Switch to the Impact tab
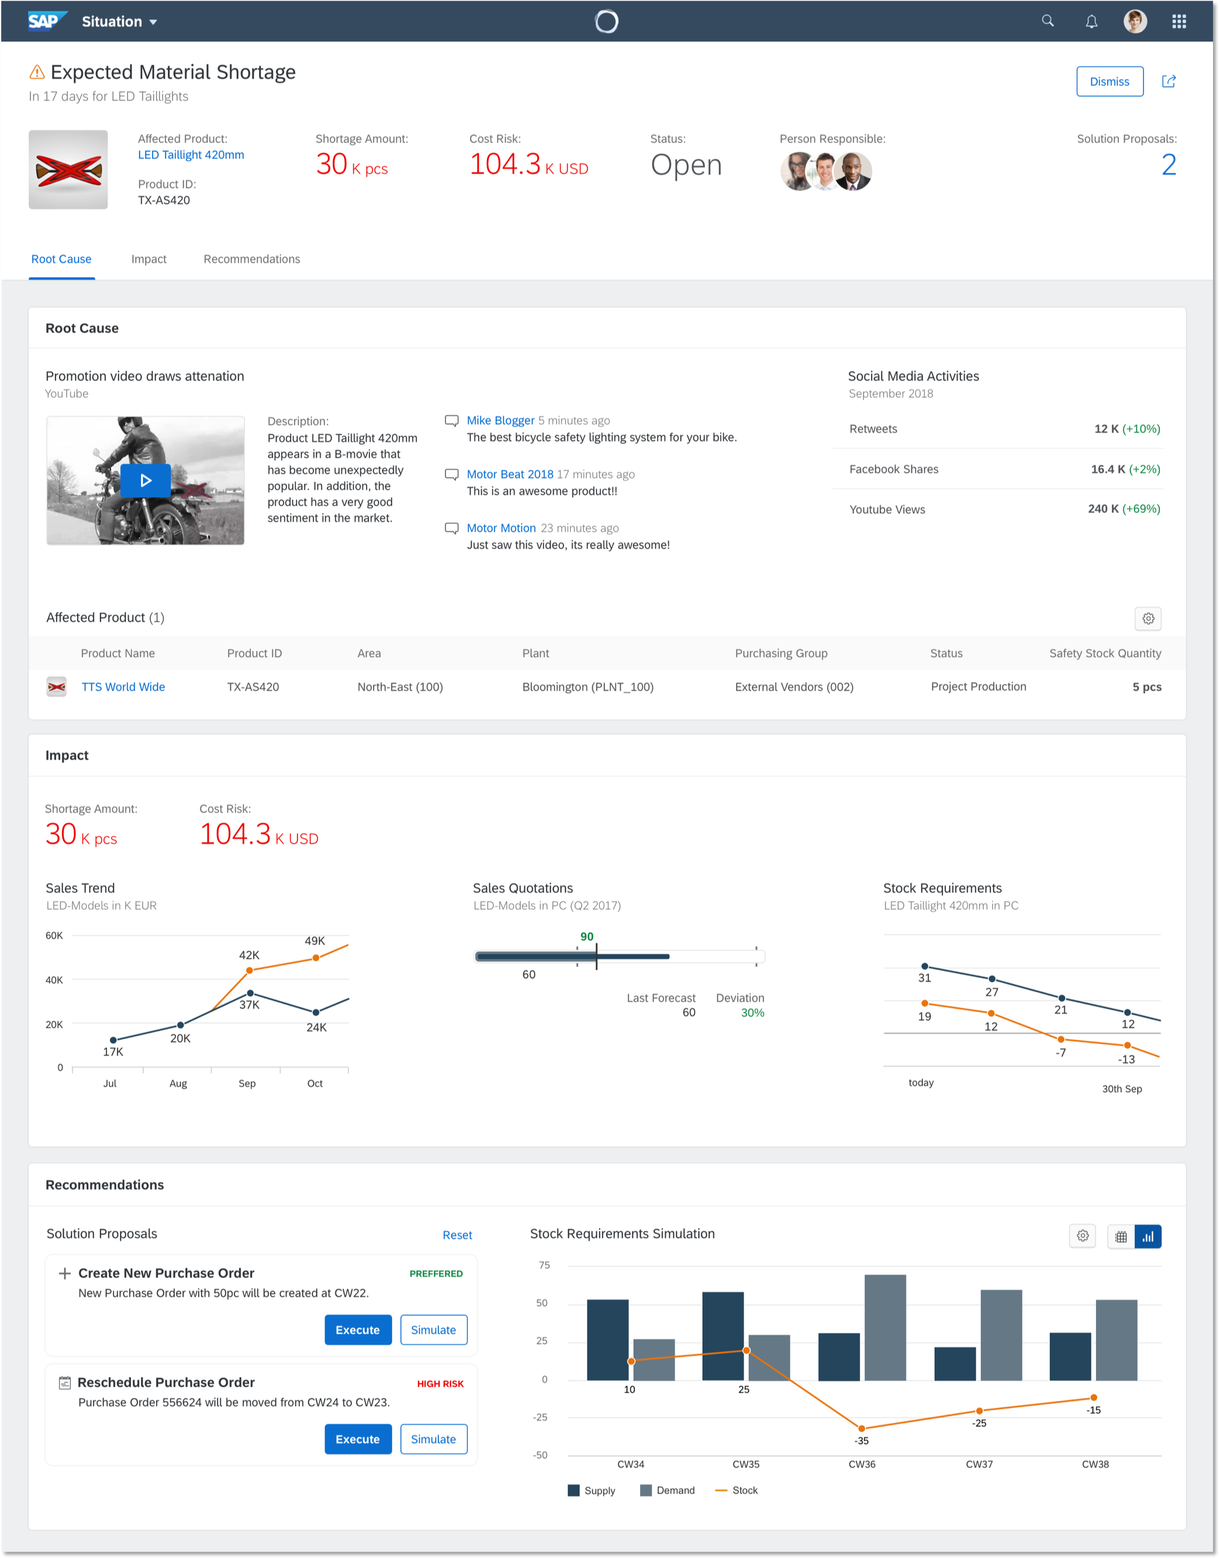Image resolution: width=1220 pixels, height=1558 pixels. click(x=148, y=259)
